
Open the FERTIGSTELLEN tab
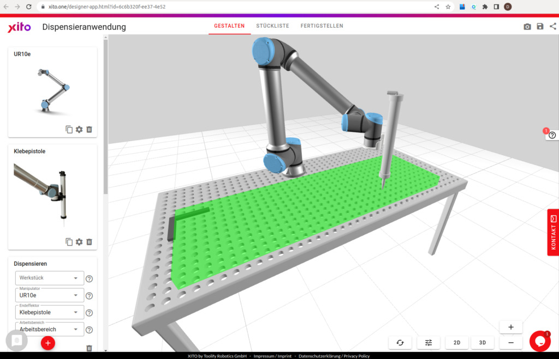[322, 26]
